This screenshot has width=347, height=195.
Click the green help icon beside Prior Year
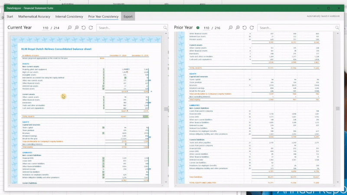(198, 28)
